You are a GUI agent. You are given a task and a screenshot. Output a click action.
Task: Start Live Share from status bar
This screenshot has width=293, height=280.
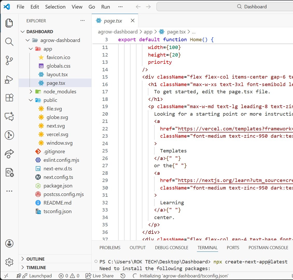pyautogui.click(x=99, y=276)
